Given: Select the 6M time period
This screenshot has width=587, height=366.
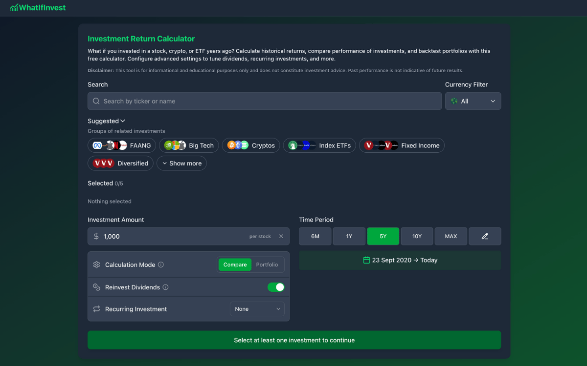Looking at the screenshot, I should [315, 236].
